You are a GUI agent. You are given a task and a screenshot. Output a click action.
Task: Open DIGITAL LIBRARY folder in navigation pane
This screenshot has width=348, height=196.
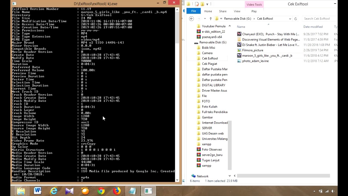(x=211, y=85)
